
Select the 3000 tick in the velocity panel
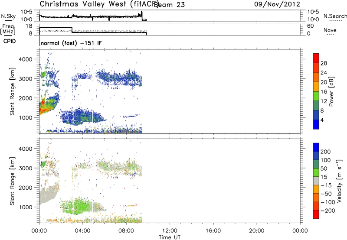pos(26,168)
